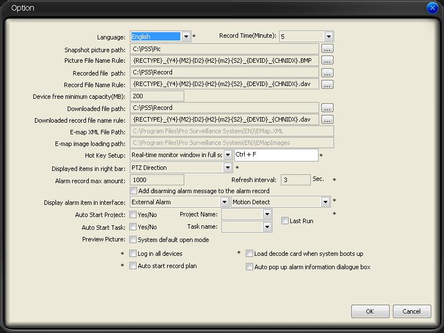The width and height of the screenshot is (444, 333).
Task: Open Displayed items in right bar dropdown
Action: pos(228,168)
